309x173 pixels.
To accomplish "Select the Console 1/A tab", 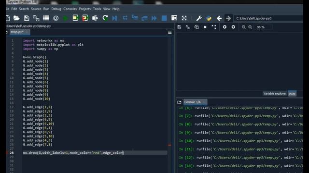I will point(195,102).
